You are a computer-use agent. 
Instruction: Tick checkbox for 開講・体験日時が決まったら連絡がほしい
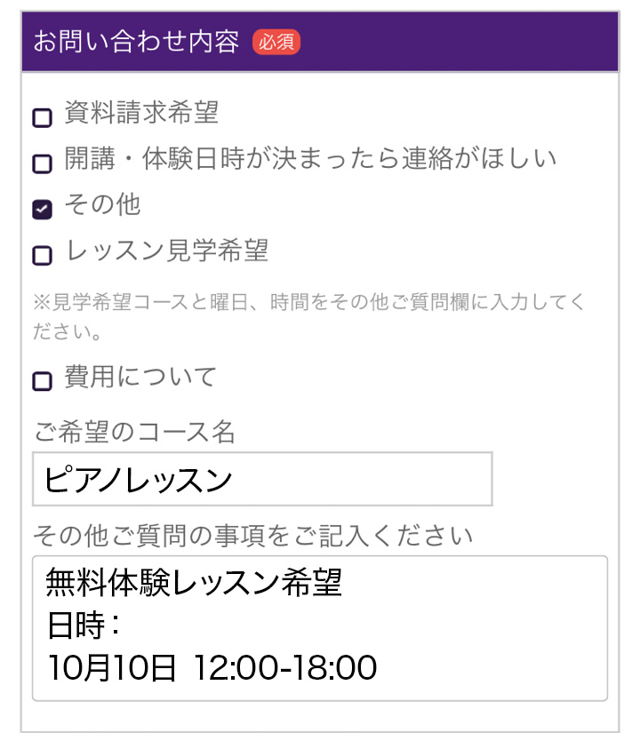pyautogui.click(x=42, y=163)
